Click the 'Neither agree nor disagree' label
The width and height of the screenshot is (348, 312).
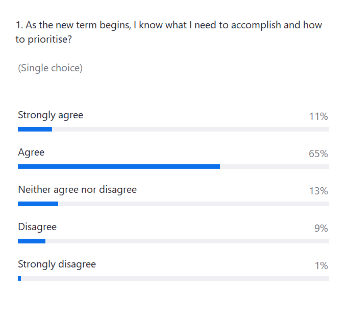click(77, 189)
